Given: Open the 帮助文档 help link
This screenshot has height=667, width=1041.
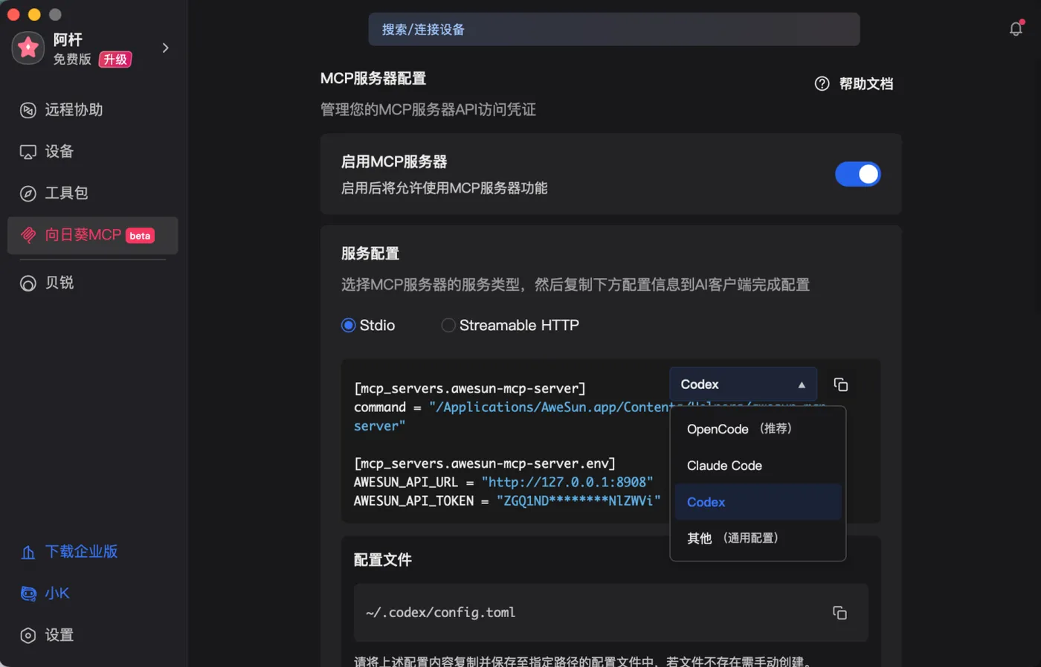Looking at the screenshot, I should click(x=866, y=84).
